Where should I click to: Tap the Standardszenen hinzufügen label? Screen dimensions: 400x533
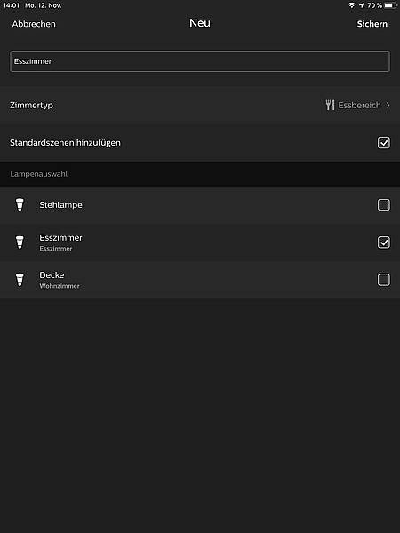pos(65,143)
